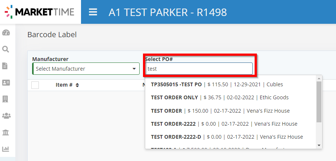Click the results list scrollbar thumb
This screenshot has height=161, width=336.
[x=319, y=102]
